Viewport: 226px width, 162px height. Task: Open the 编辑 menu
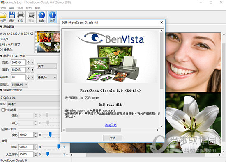pyautogui.click(x=12, y=8)
